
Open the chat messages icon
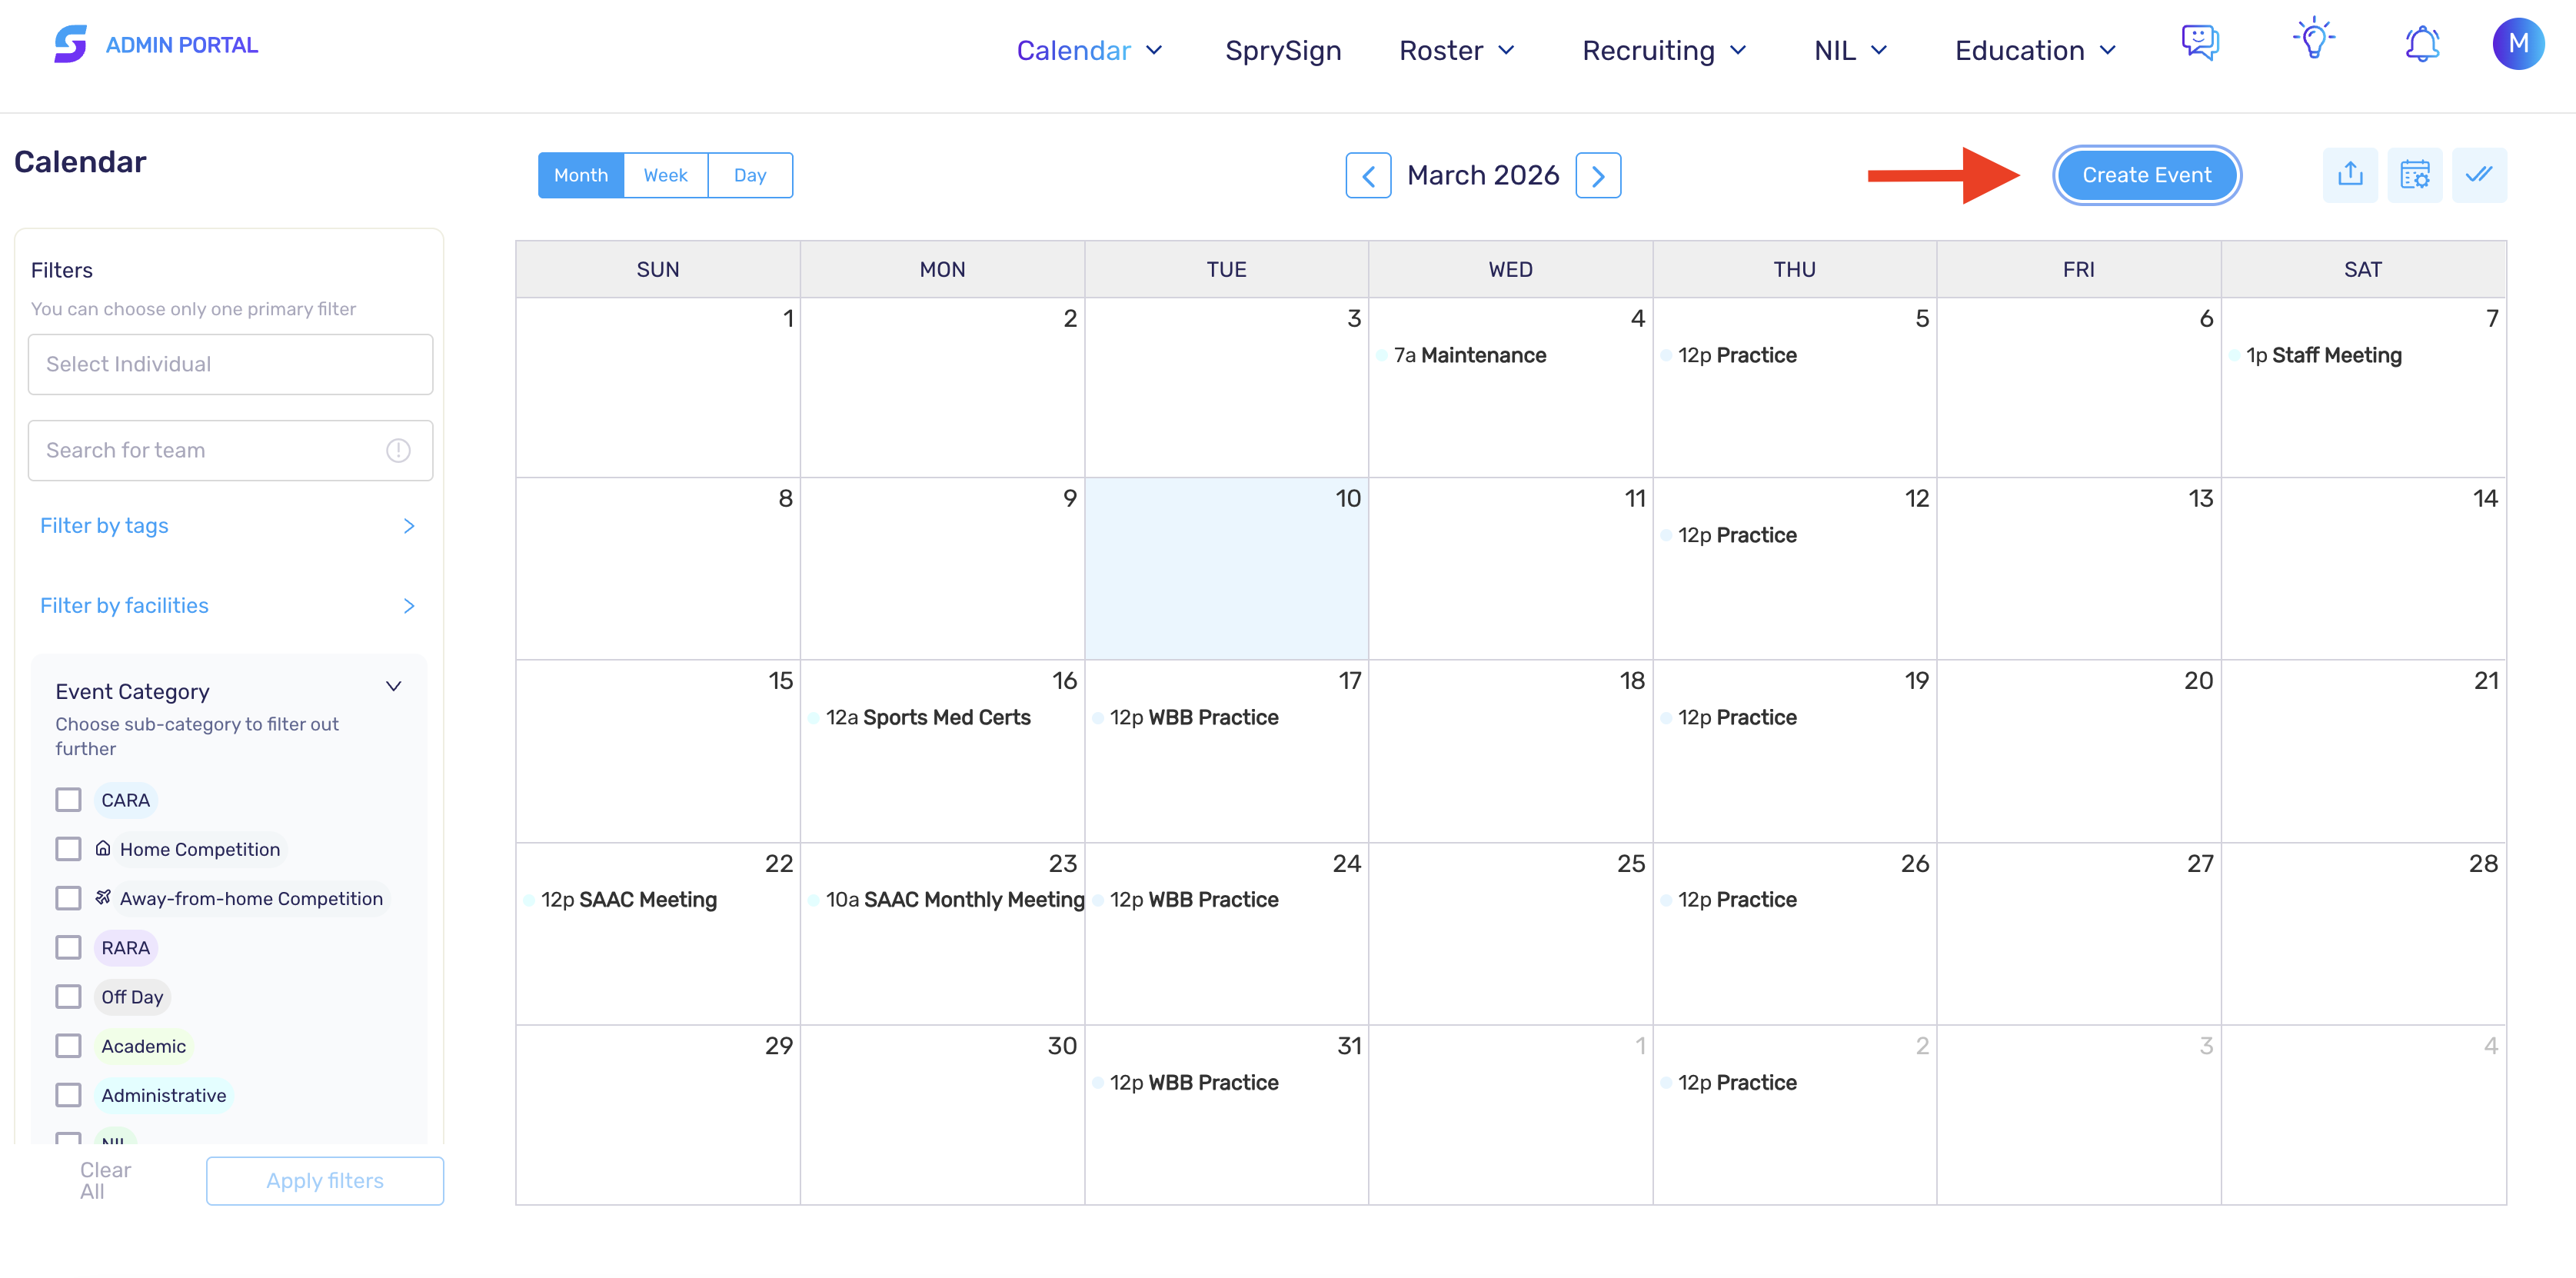tap(2200, 43)
